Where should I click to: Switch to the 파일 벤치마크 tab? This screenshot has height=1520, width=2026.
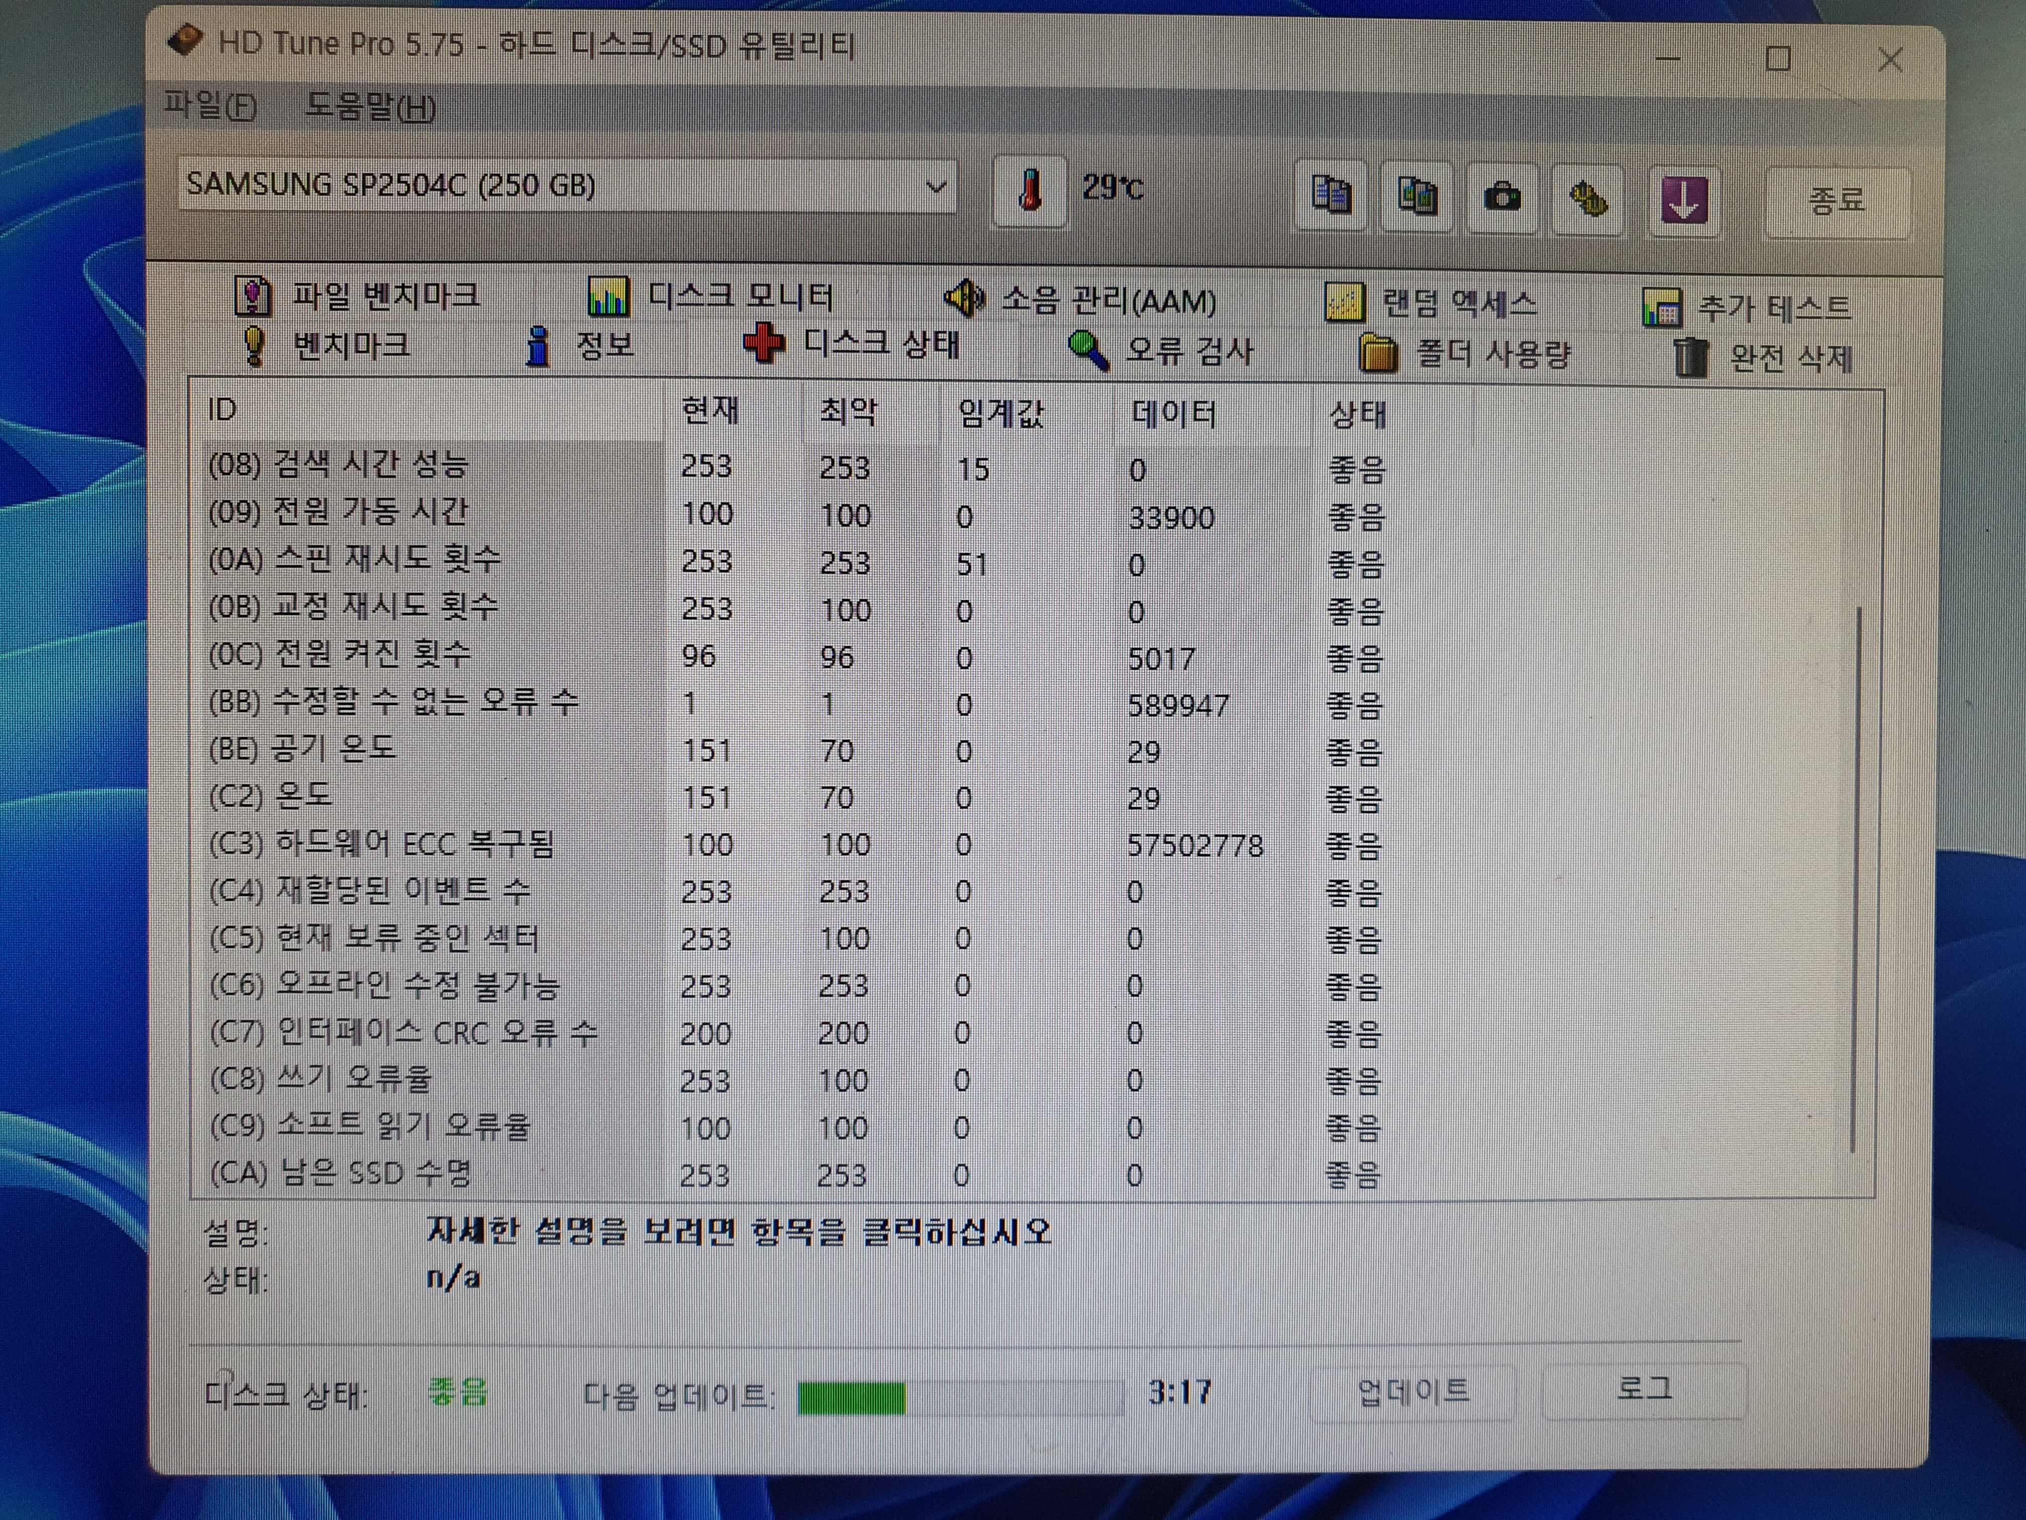[x=358, y=295]
